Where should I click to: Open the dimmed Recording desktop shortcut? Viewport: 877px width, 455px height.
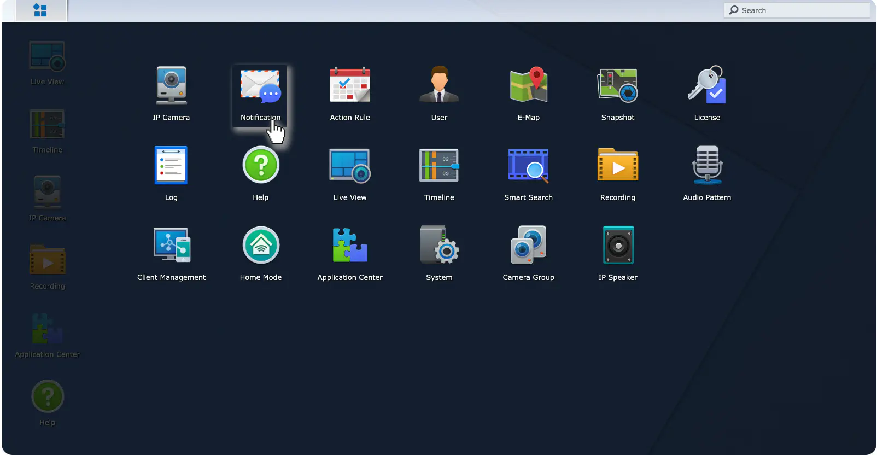coord(48,267)
